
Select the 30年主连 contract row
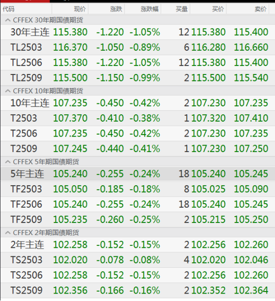click(137, 32)
